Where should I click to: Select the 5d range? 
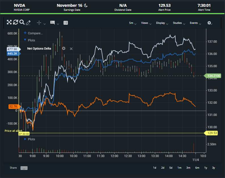click(171, 168)
